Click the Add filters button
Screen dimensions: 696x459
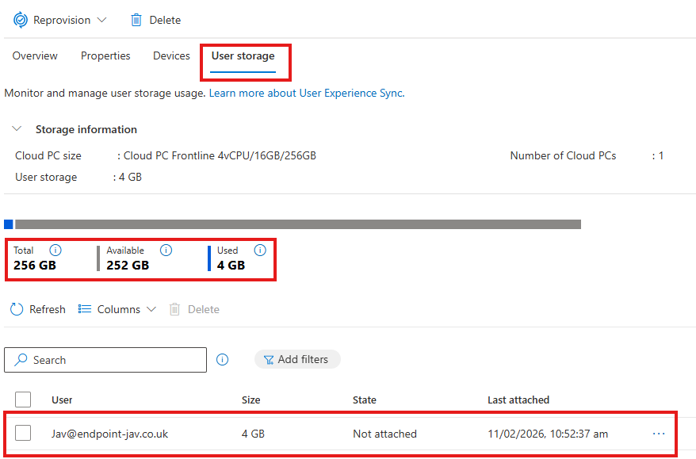click(296, 360)
